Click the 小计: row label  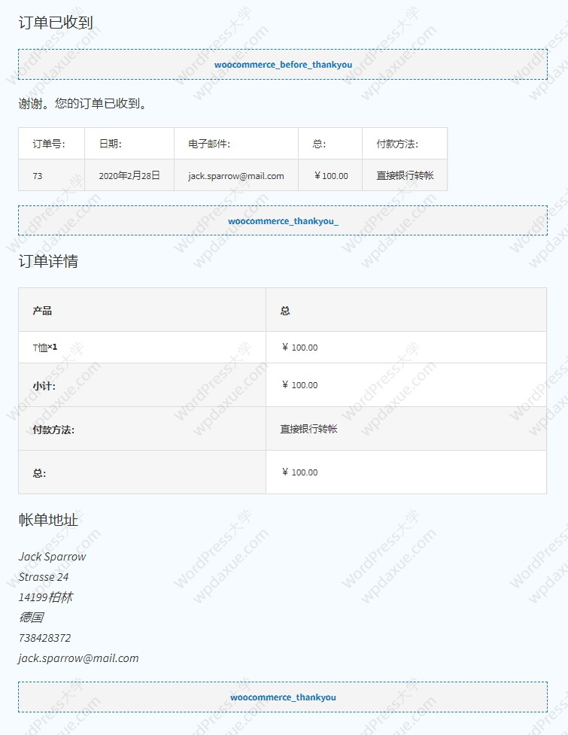[x=44, y=385]
